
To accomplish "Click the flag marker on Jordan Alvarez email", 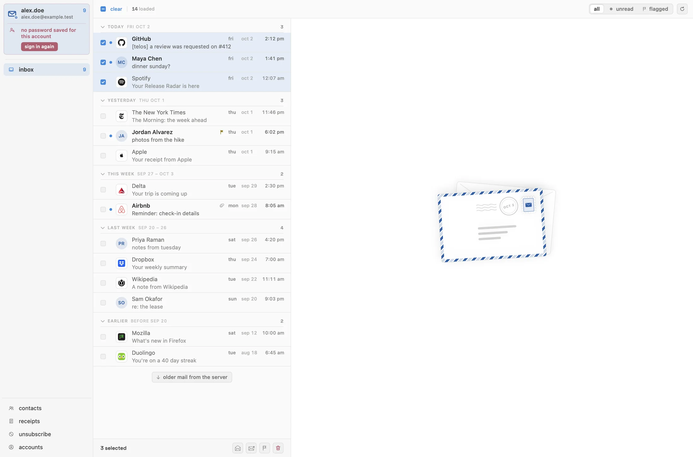I will coord(222,132).
